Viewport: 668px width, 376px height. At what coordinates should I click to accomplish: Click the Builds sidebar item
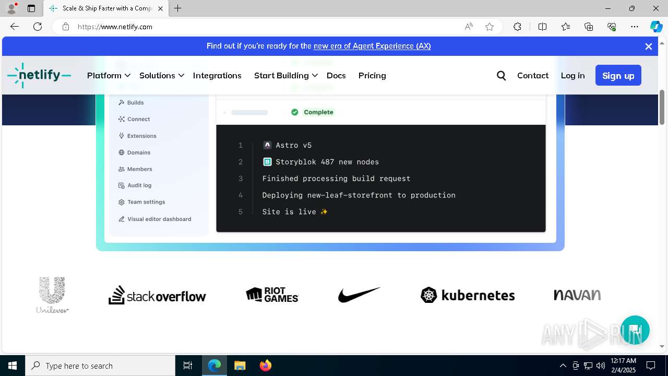point(131,102)
